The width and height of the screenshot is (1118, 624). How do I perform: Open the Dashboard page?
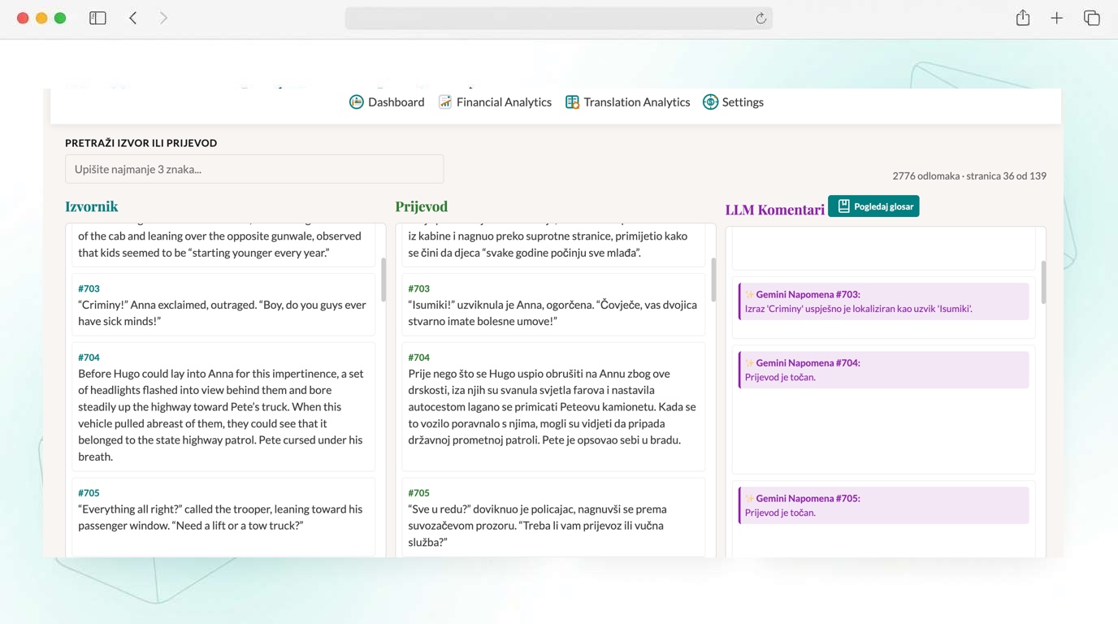(387, 102)
